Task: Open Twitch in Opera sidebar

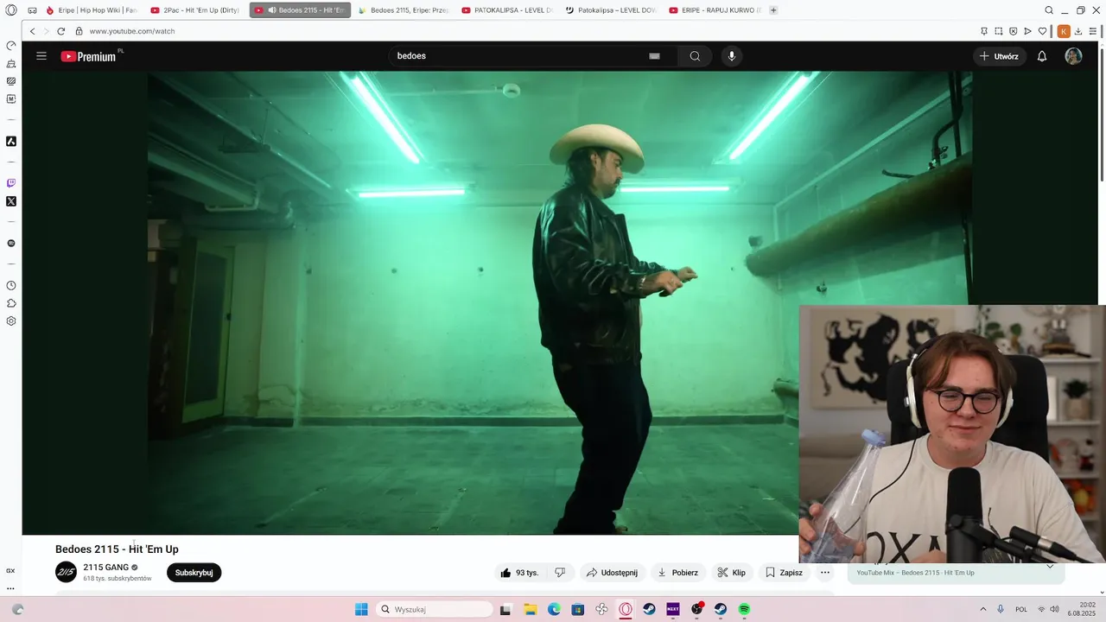Action: coord(11,183)
